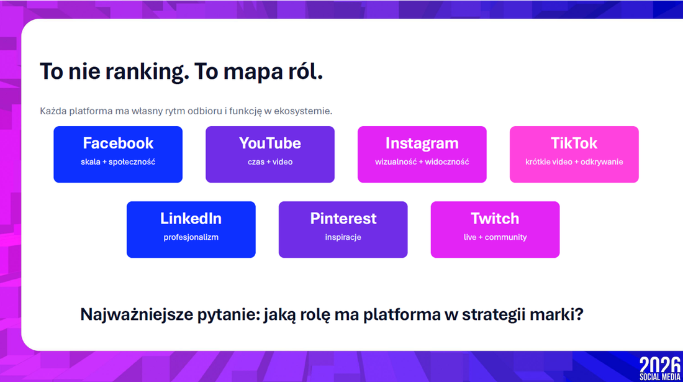Click the Facebook platform card

[118, 154]
